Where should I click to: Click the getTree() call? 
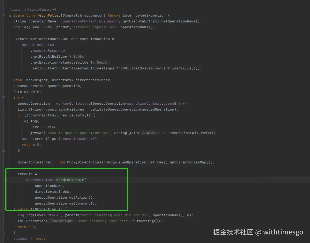point(158,162)
